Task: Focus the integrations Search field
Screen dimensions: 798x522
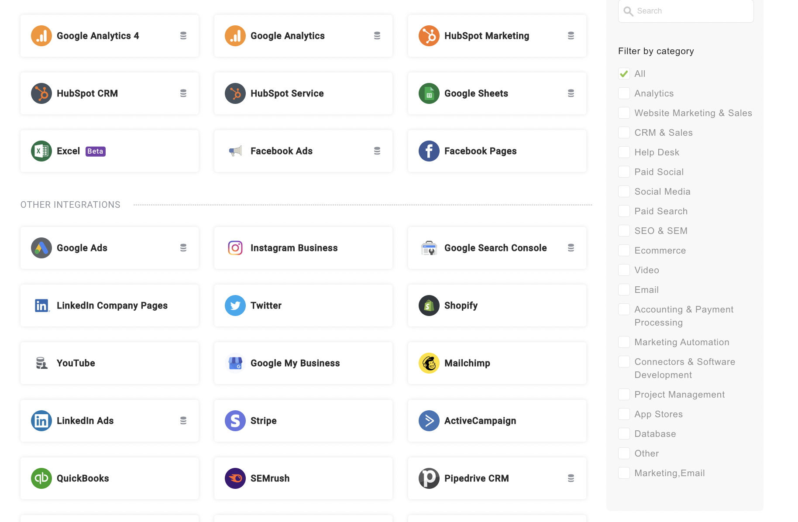Action: pyautogui.click(x=686, y=11)
